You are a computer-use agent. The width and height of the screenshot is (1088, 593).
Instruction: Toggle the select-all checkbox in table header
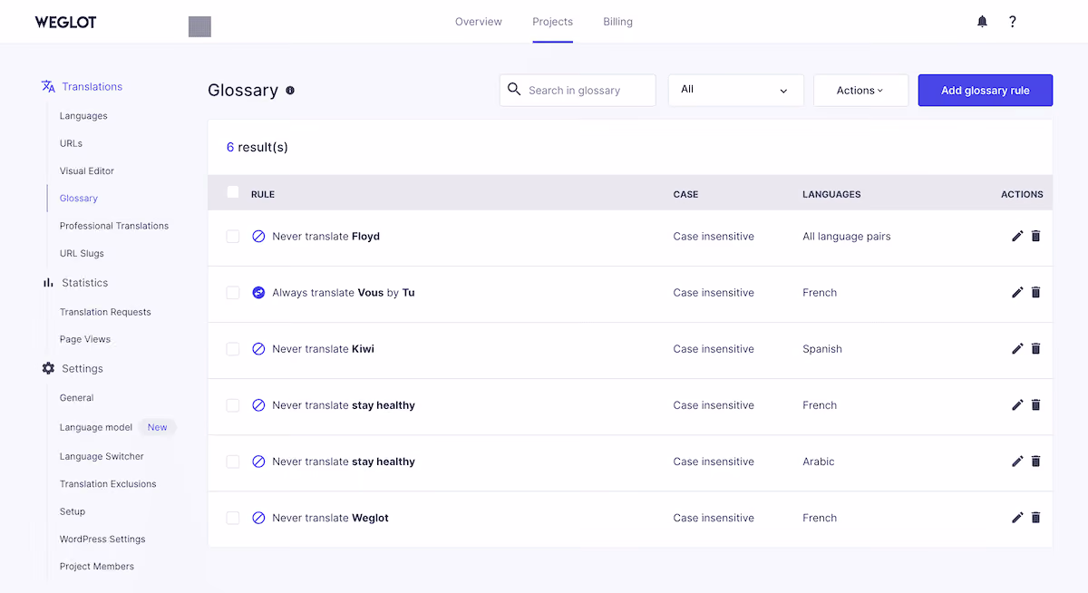233,192
